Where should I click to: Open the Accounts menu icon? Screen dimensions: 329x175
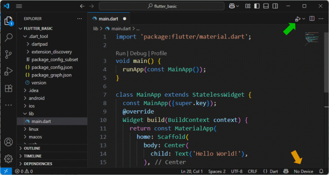point(8,142)
